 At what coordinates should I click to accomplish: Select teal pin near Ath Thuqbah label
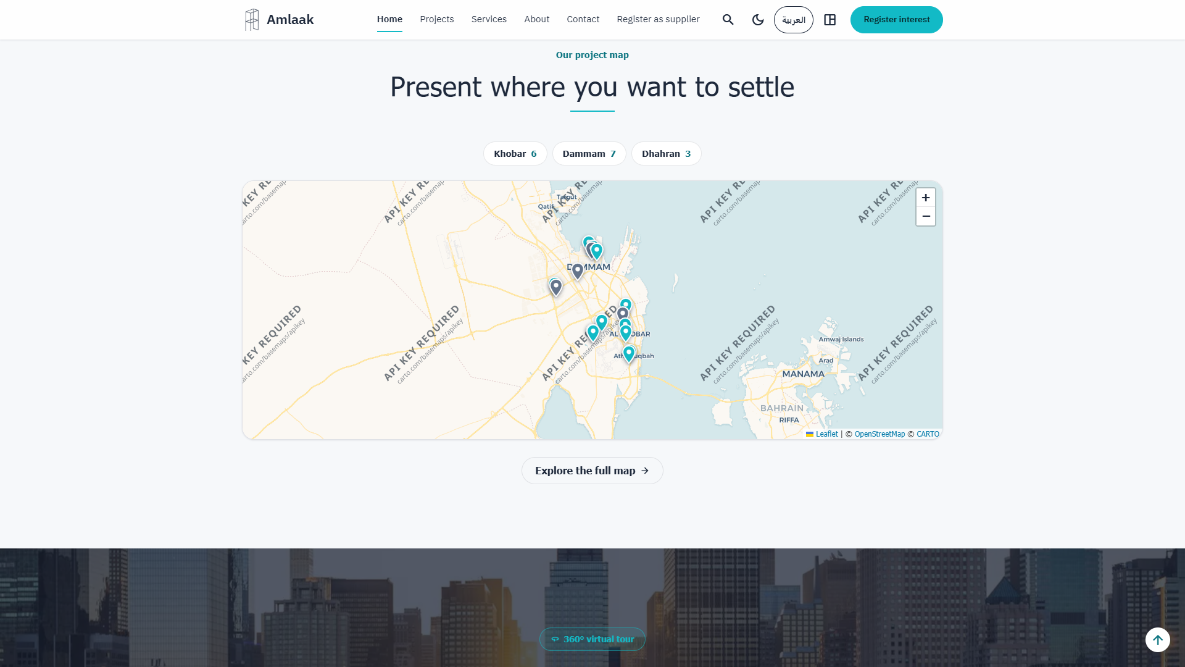(x=629, y=354)
